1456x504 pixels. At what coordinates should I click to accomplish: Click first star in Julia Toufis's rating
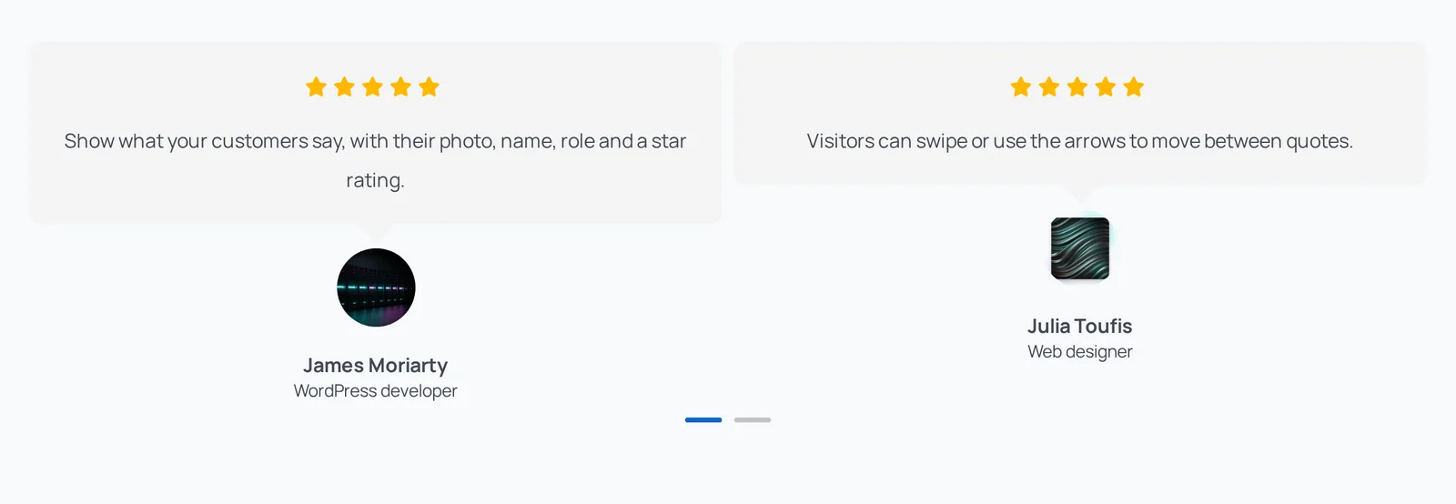click(x=1021, y=86)
